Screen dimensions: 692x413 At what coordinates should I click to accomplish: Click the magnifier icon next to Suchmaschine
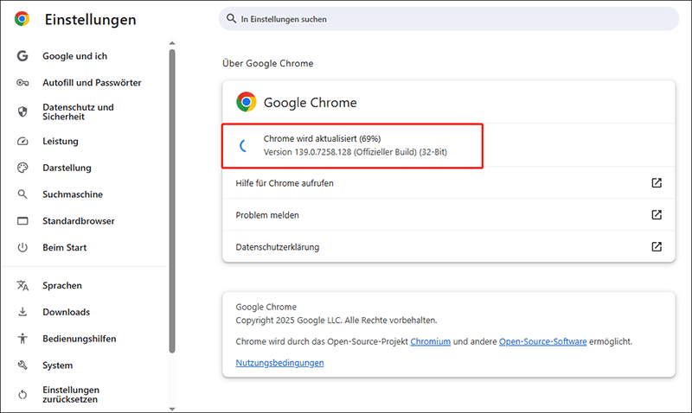pyautogui.click(x=22, y=194)
